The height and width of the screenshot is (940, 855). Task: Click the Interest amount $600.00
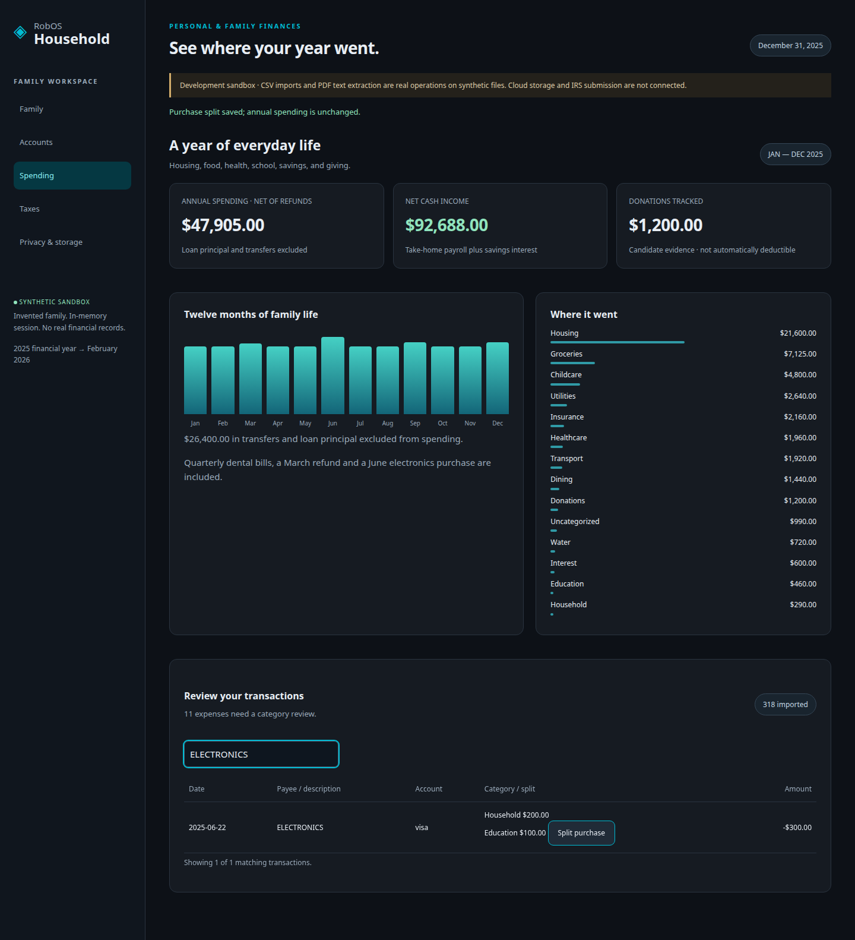coord(803,563)
